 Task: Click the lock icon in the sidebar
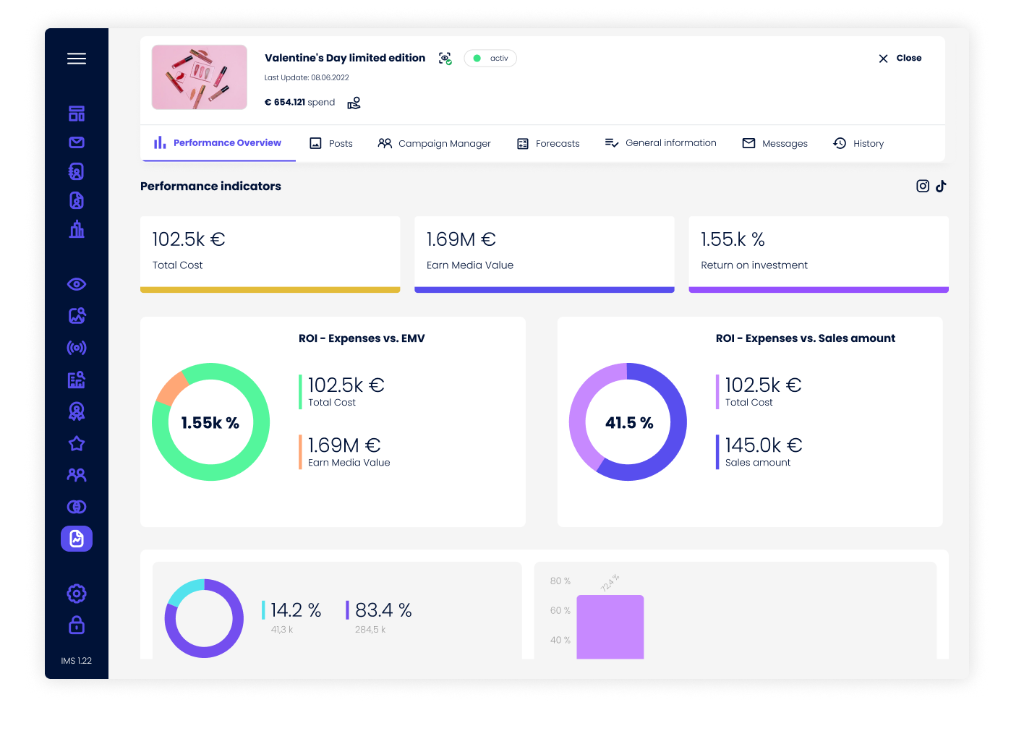click(x=76, y=625)
